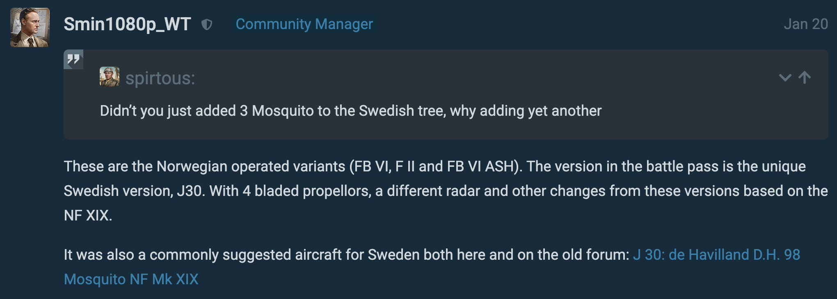Click the quotation mark icon

(x=73, y=60)
